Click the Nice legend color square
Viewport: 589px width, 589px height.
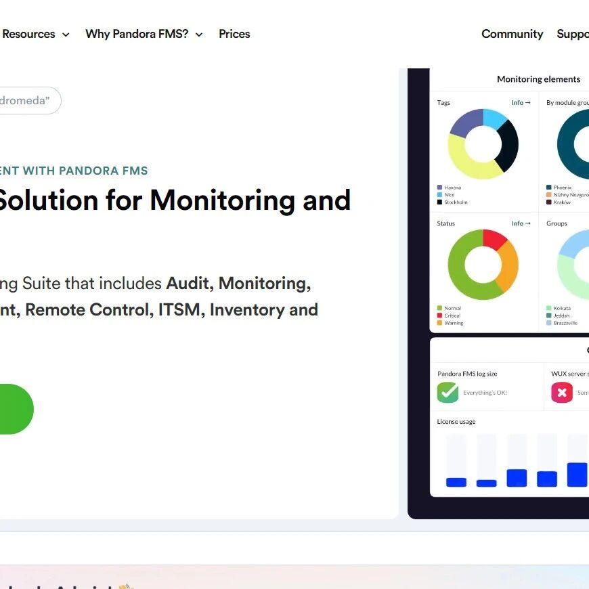[439, 194]
